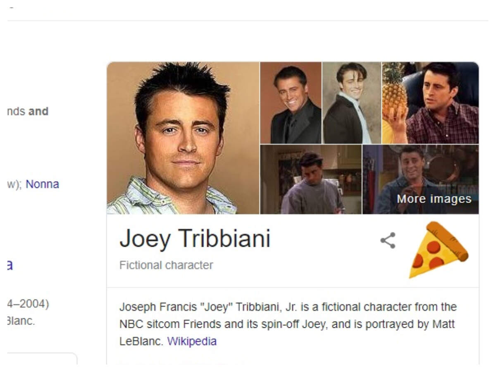This screenshot has width=496, height=372.
Task: Click the bold 'and' snippet text
Action: 38,111
